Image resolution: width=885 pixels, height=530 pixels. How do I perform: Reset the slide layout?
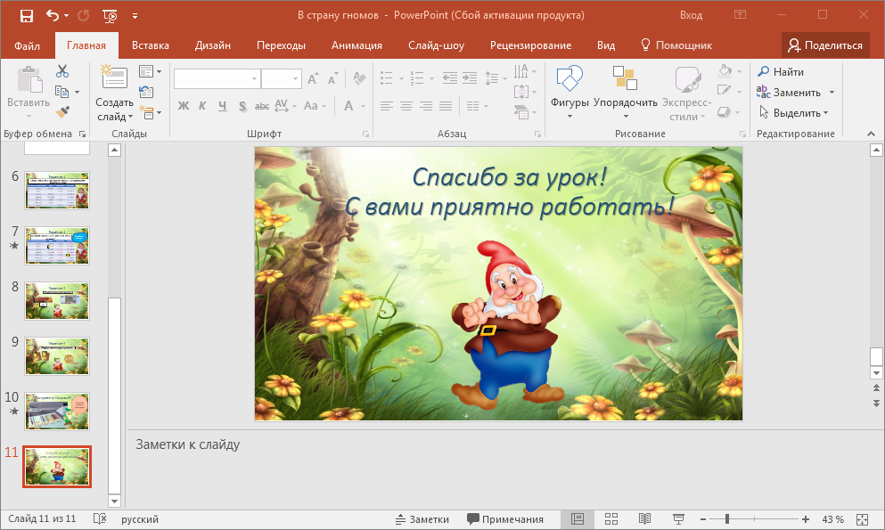coord(146,92)
